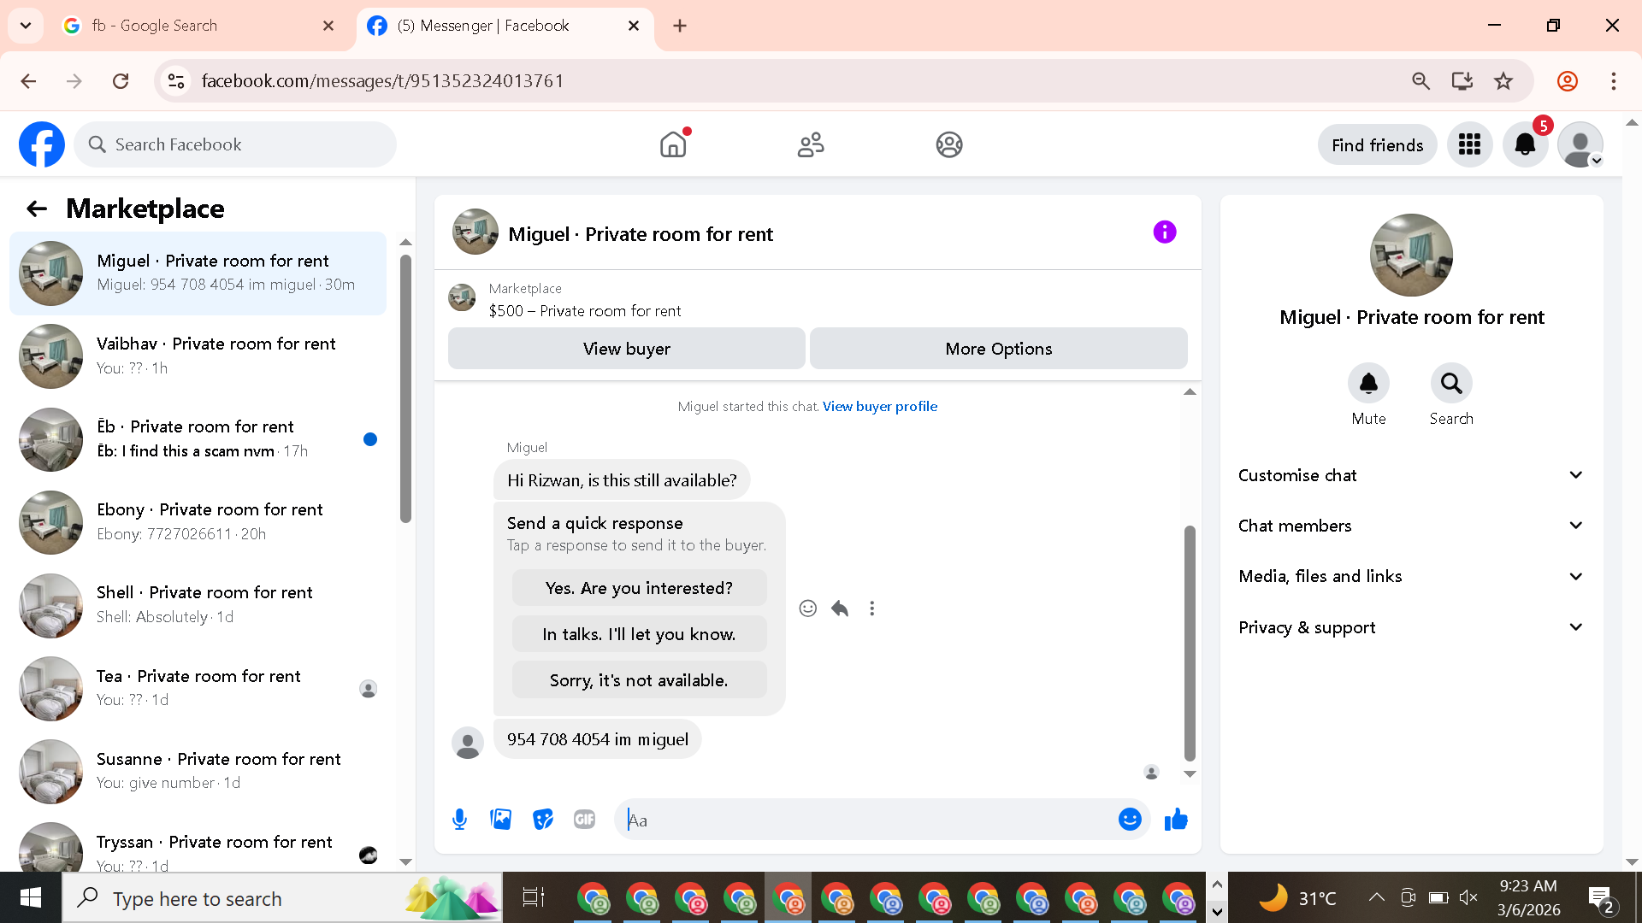Open the View buyer profile link
Screen dimensions: 1642x923
(x=879, y=407)
